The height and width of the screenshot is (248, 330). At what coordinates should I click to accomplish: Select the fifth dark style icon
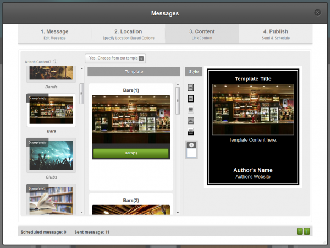pyautogui.click(x=191, y=131)
